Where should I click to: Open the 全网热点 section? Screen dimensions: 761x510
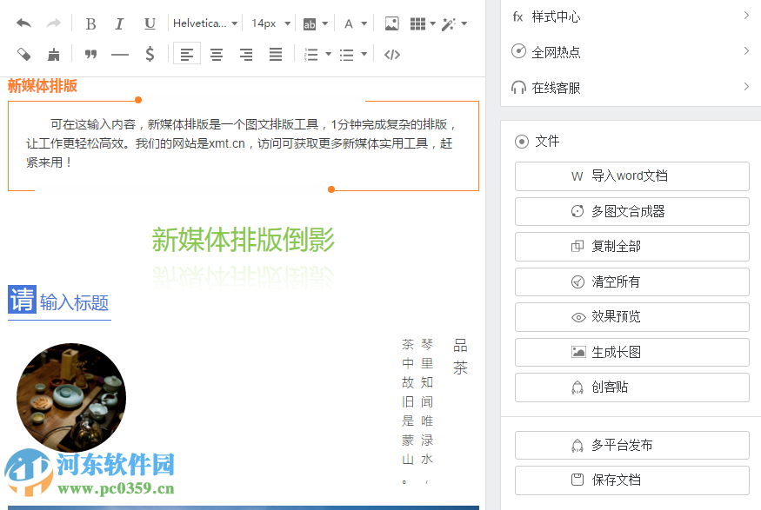click(631, 51)
